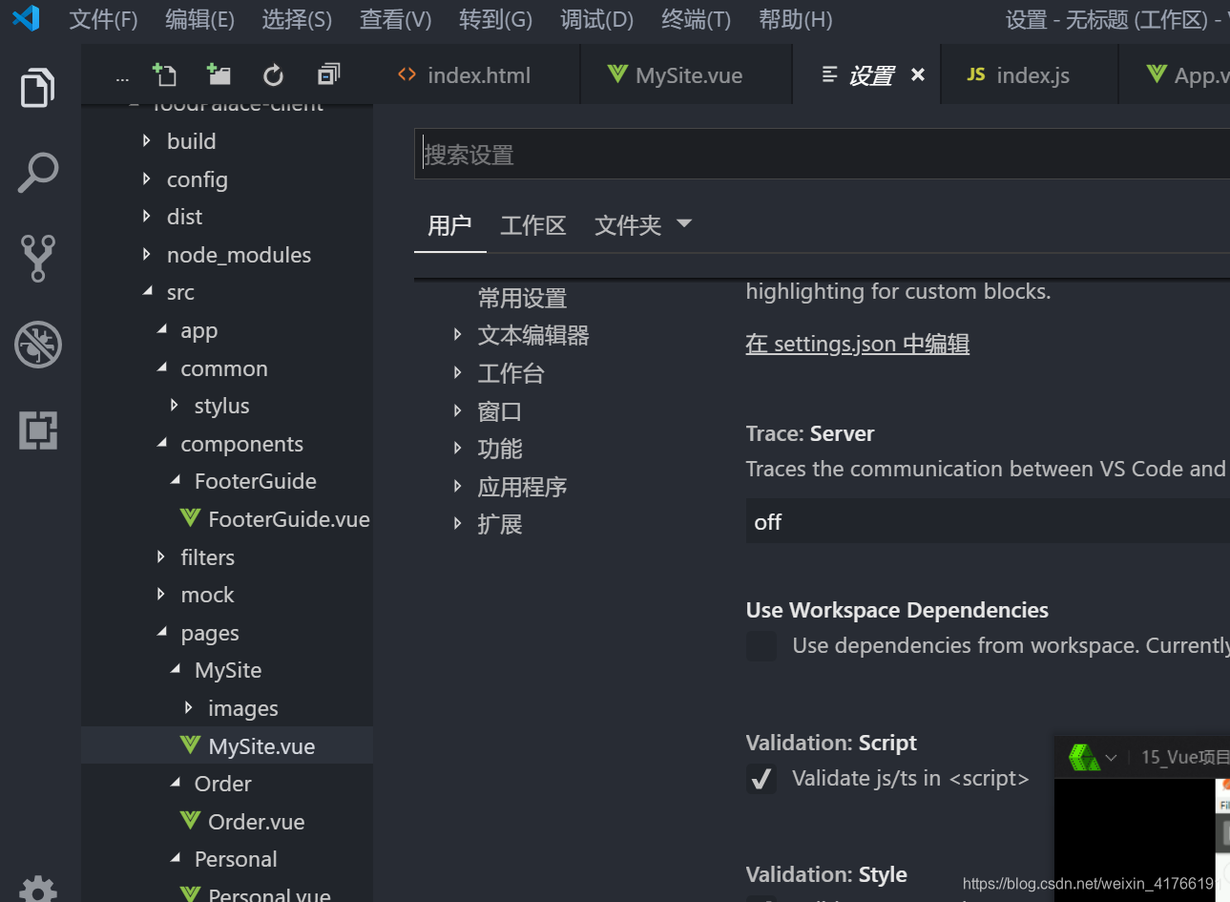Viewport: 1230px width, 902px height.
Task: Uncheck Validate js/ts in script
Action: [x=761, y=779]
